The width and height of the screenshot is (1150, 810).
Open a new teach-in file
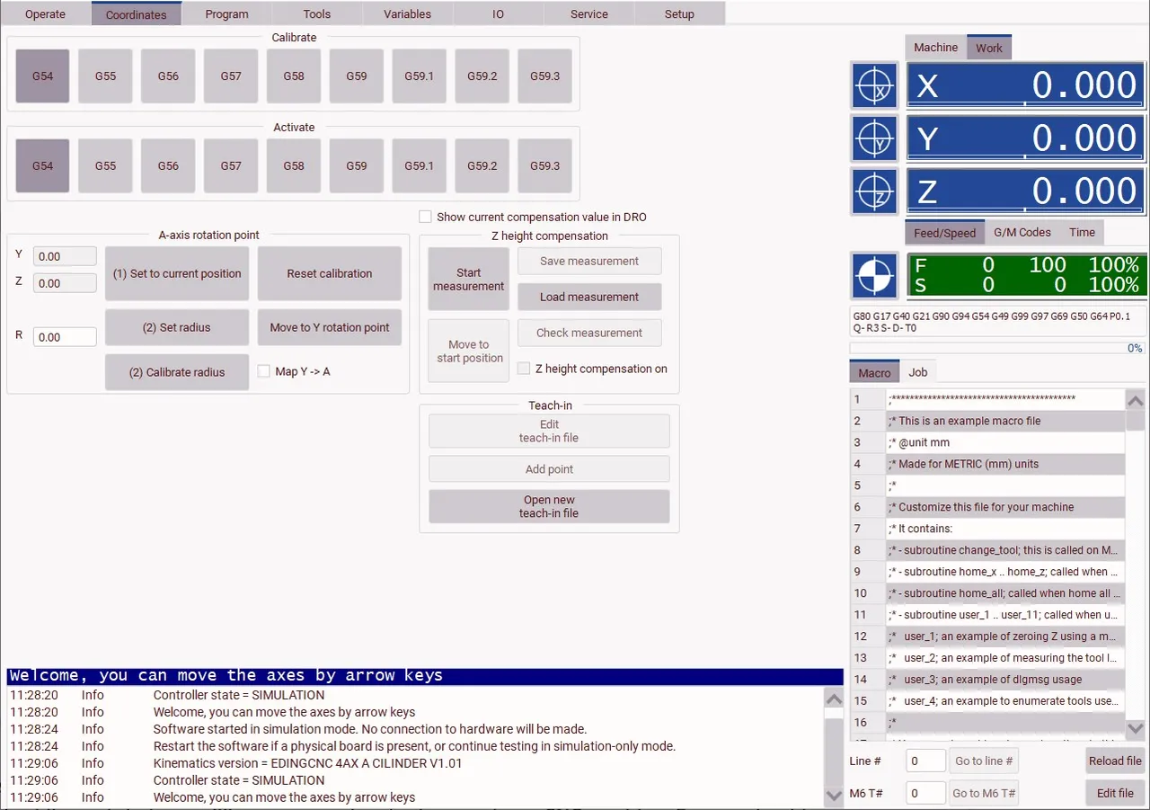[x=549, y=506]
